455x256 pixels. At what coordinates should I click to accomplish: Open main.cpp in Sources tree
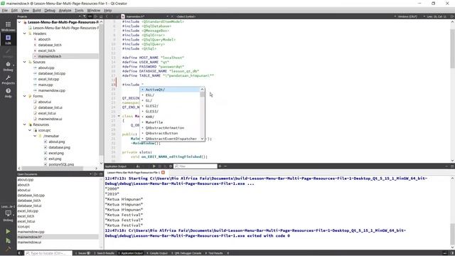click(45, 85)
